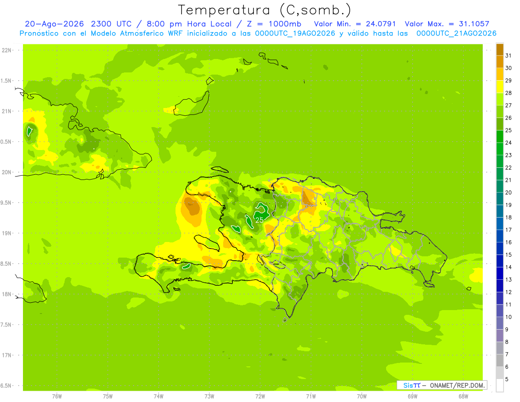Click the '74W' longitude label
Viewport: 520px width, 402px height.
(159, 396)
